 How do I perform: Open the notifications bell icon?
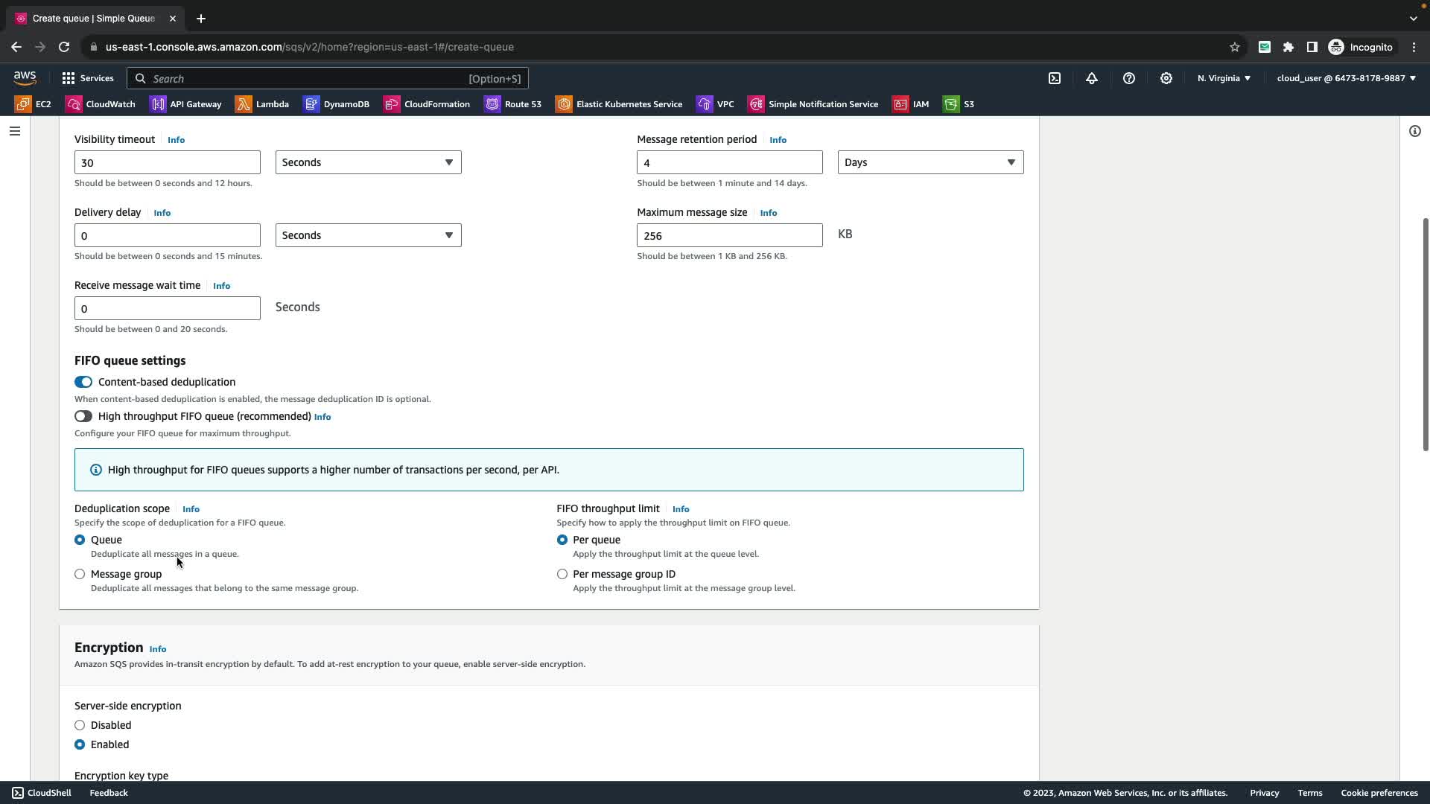[1092, 78]
